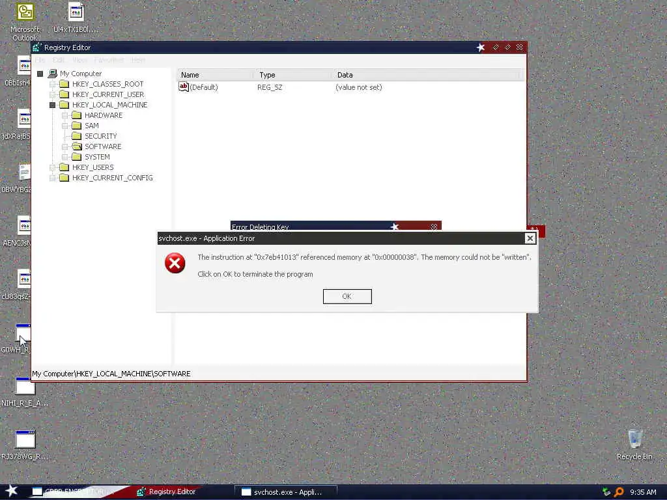This screenshot has height=500, width=667.
Task: Click the HKEY_USERS folder icon
Action: point(64,167)
